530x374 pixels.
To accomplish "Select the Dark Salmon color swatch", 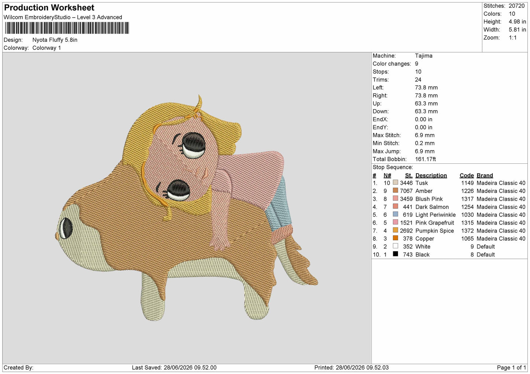I will point(395,206).
